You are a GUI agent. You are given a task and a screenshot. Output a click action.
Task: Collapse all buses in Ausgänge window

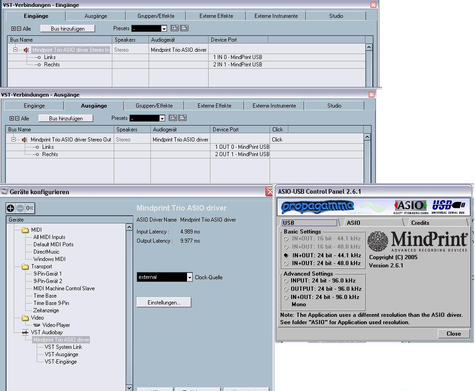[17, 119]
